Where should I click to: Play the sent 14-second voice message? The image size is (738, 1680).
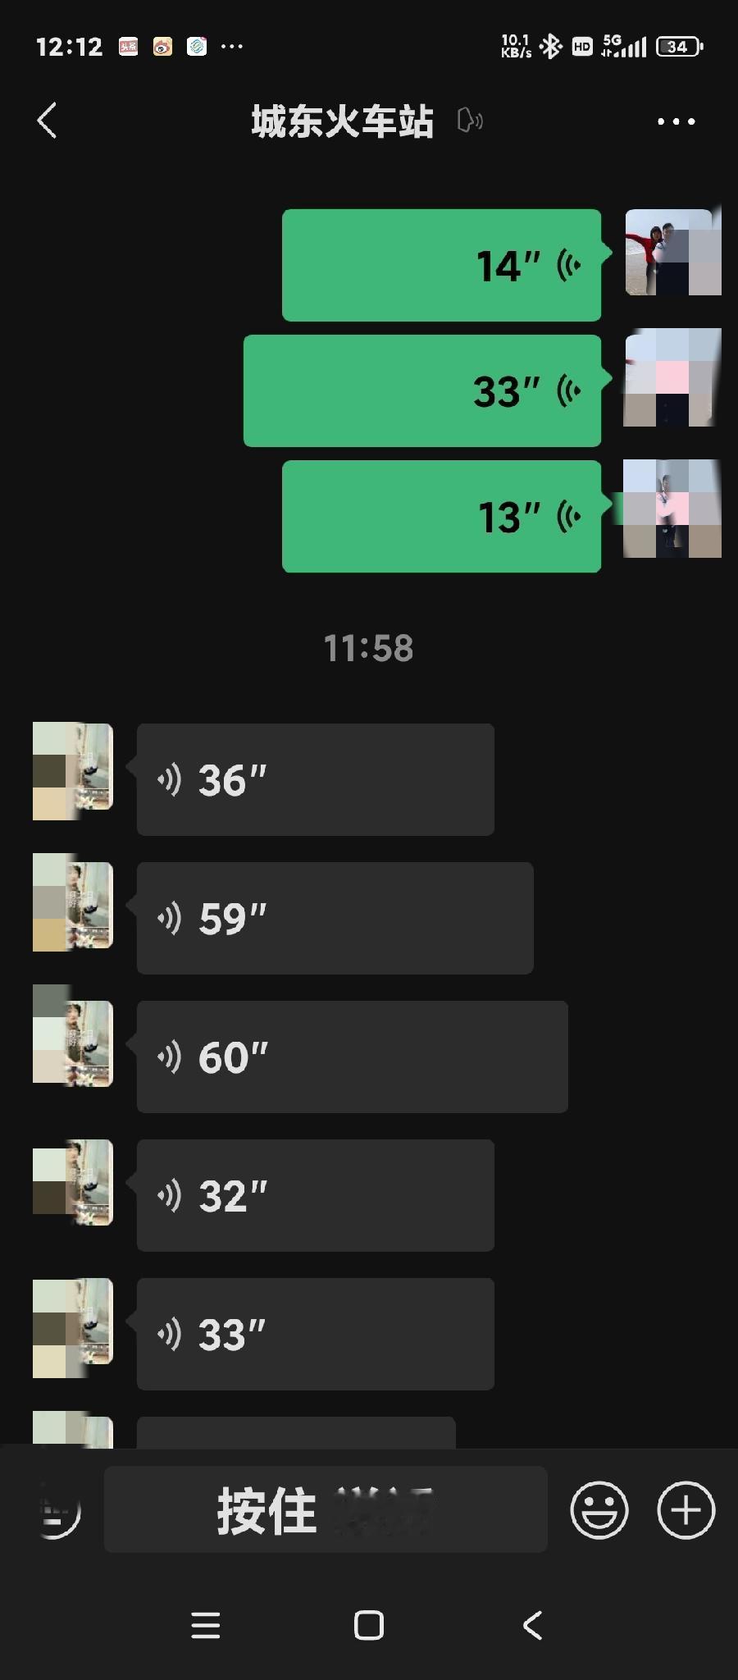coord(442,265)
